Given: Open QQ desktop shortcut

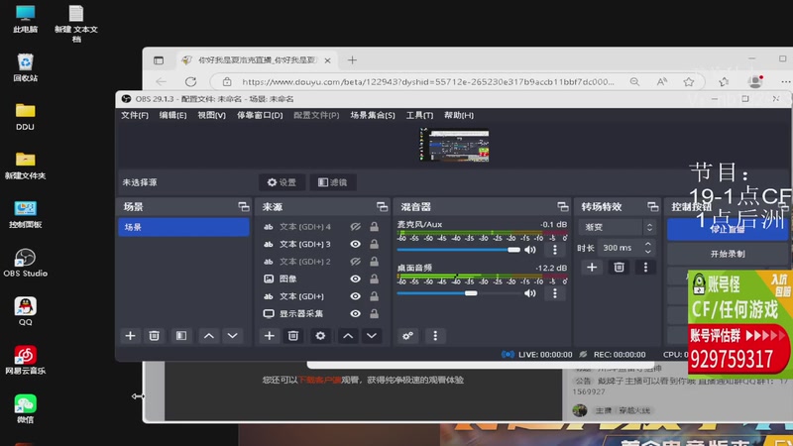Looking at the screenshot, I should (26, 311).
